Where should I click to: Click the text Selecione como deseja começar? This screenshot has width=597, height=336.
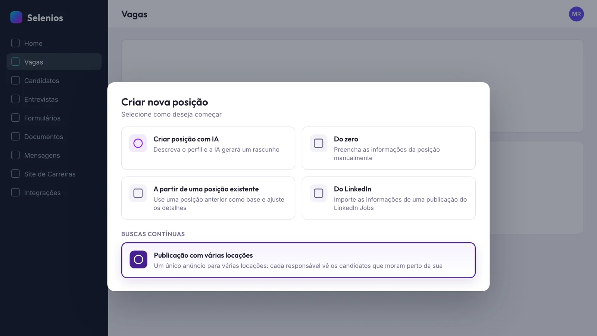[x=171, y=114]
